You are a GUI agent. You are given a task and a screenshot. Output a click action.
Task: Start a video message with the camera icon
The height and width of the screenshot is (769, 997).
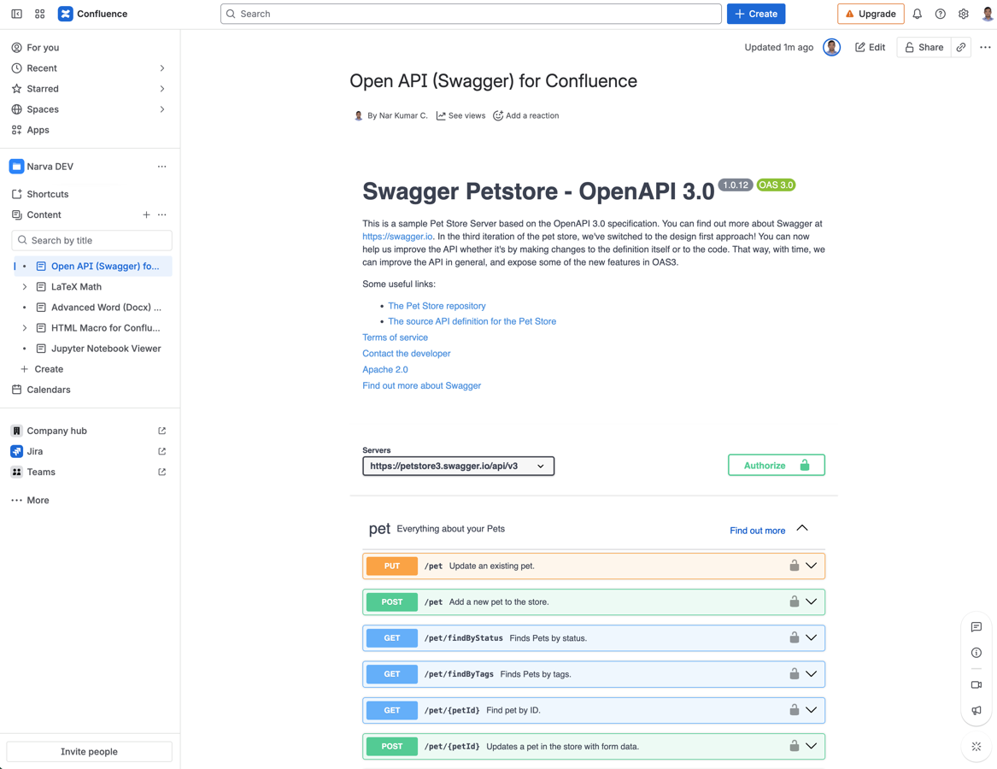(x=976, y=684)
